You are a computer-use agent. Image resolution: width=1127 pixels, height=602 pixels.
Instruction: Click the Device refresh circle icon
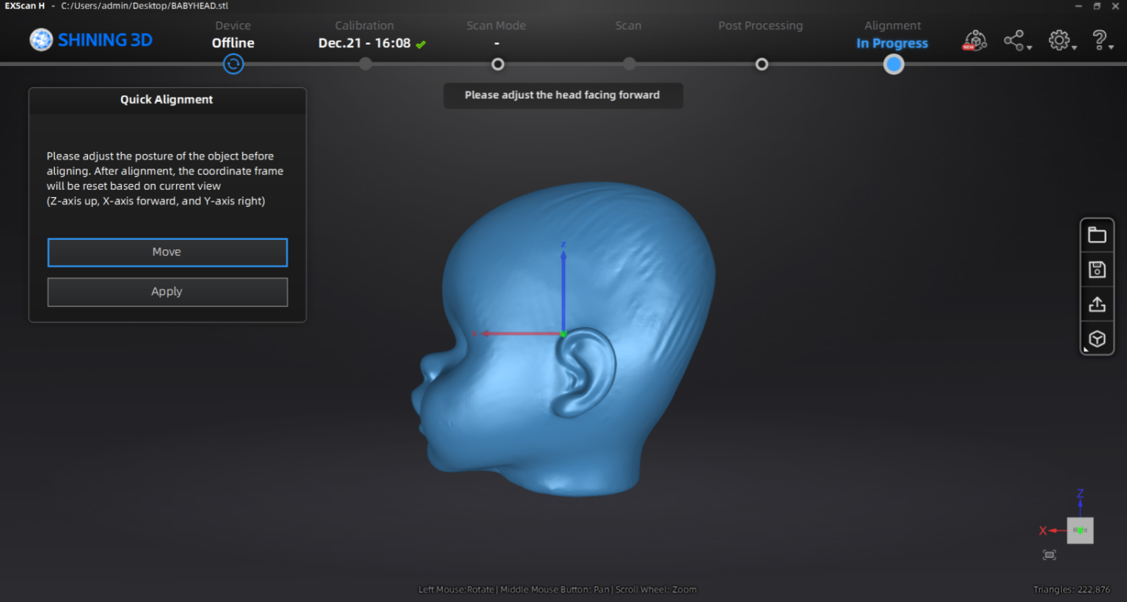(x=233, y=65)
